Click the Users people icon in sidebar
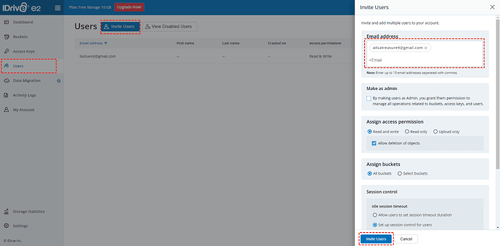The height and width of the screenshot is (246, 500). (6, 66)
